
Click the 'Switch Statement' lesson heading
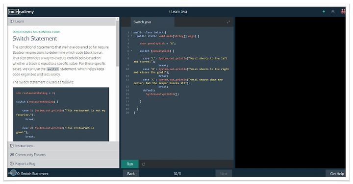pos(35,39)
